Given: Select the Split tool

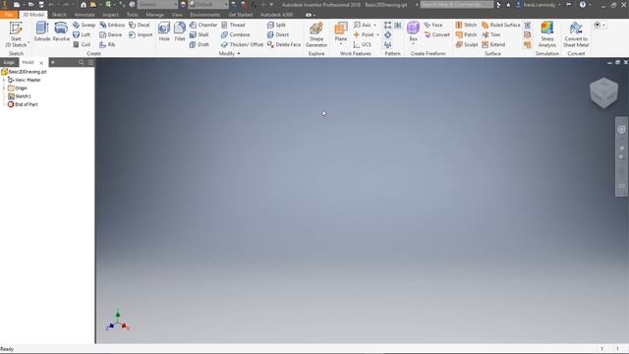Looking at the screenshot, I should (276, 25).
